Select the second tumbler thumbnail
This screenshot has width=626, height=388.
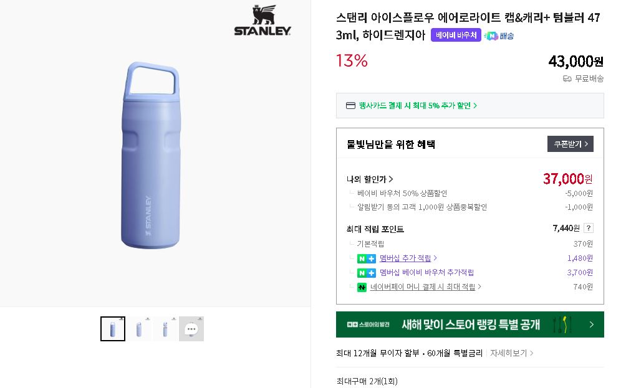point(139,329)
